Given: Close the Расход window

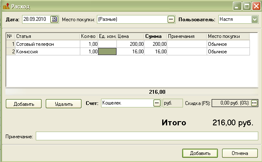Looking at the screenshot, I should click(256, 6).
